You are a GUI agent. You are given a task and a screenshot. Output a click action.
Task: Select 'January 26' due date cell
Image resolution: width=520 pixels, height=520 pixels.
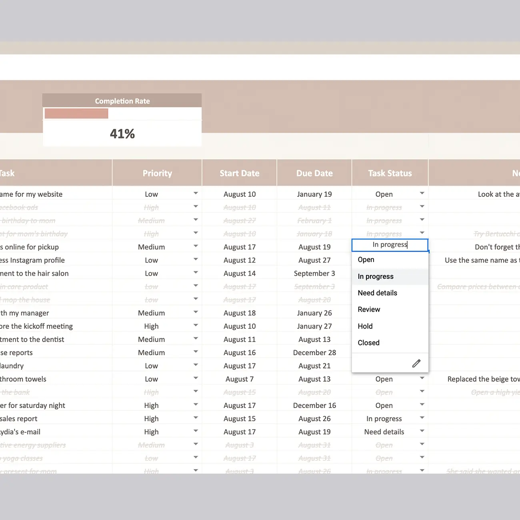[314, 313]
